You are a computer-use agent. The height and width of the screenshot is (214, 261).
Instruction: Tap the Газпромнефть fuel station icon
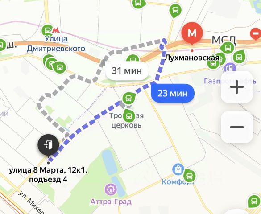pos(230,68)
